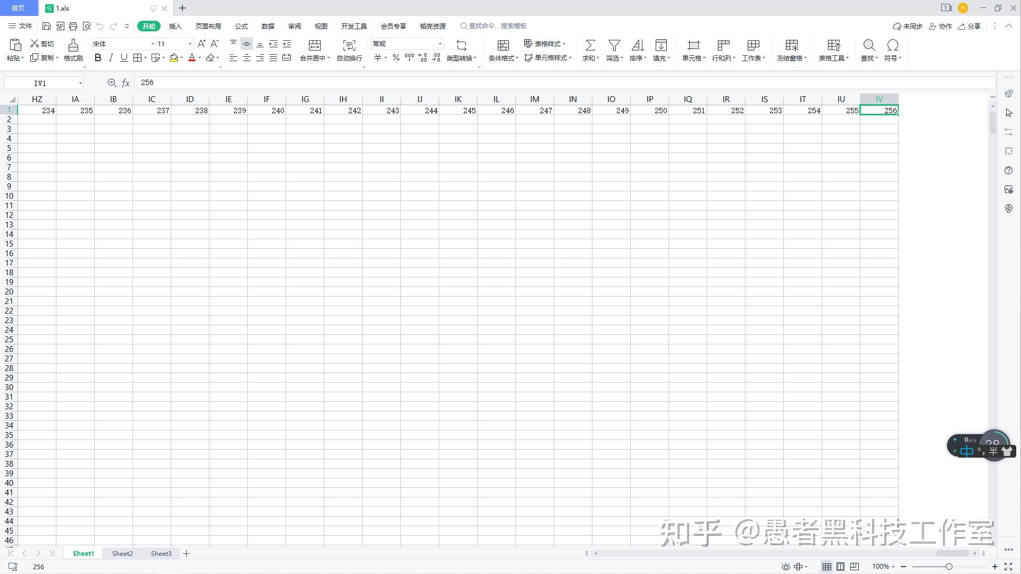Click the Sort icon

[x=637, y=45]
